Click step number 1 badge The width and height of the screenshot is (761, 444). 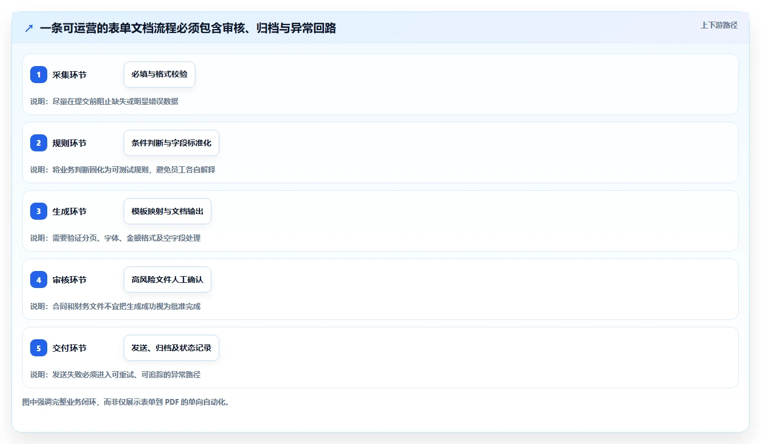(39, 75)
